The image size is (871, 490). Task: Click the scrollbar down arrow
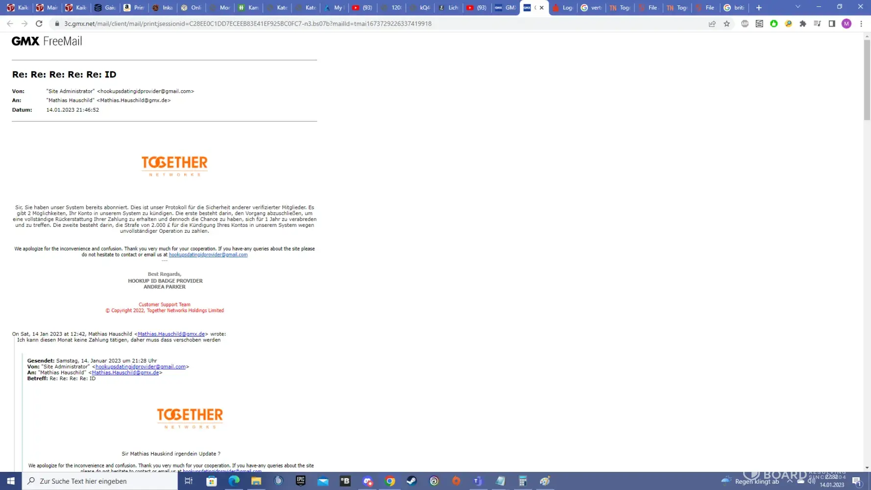point(867,468)
